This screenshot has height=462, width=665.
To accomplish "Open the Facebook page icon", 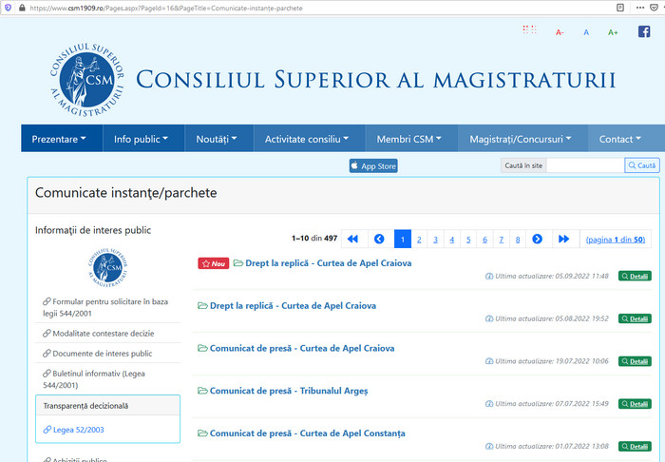I will tap(644, 31).
